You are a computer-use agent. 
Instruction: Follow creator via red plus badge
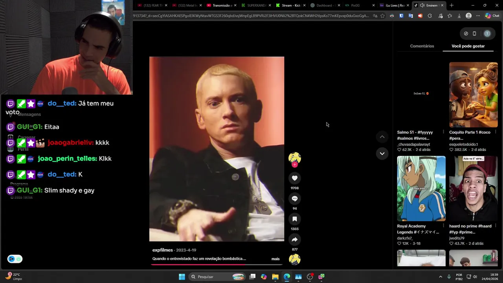click(295, 165)
